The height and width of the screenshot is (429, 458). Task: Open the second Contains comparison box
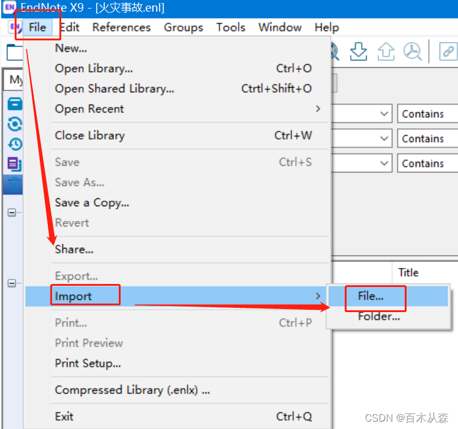click(x=427, y=138)
